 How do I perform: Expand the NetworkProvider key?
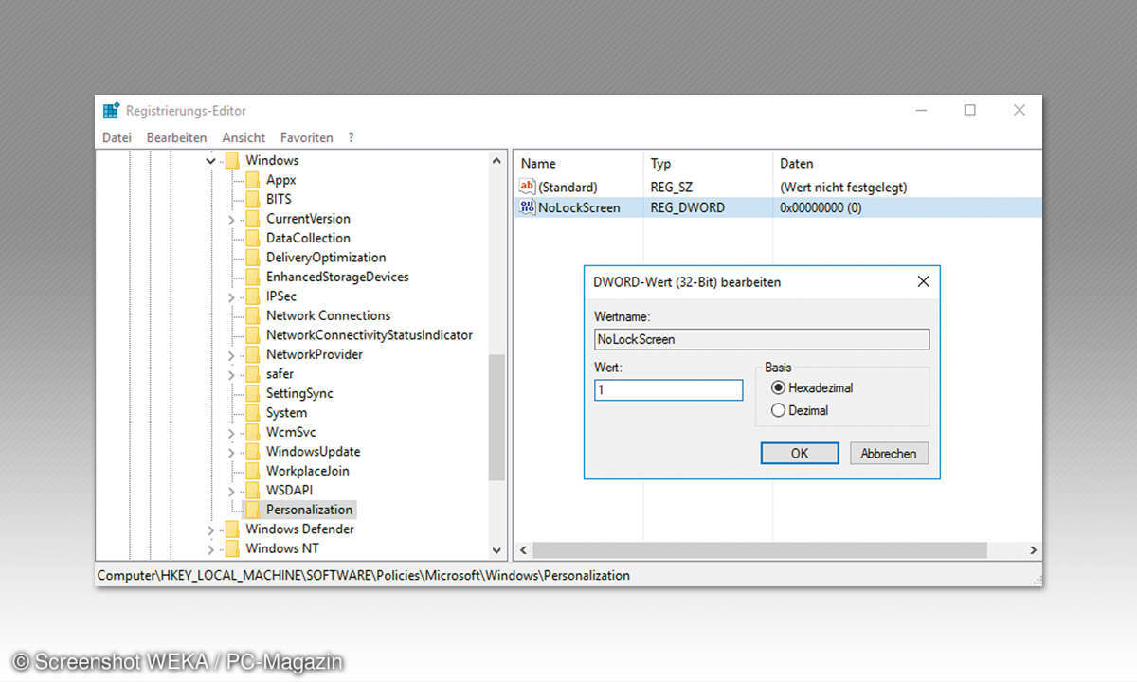coord(231,355)
